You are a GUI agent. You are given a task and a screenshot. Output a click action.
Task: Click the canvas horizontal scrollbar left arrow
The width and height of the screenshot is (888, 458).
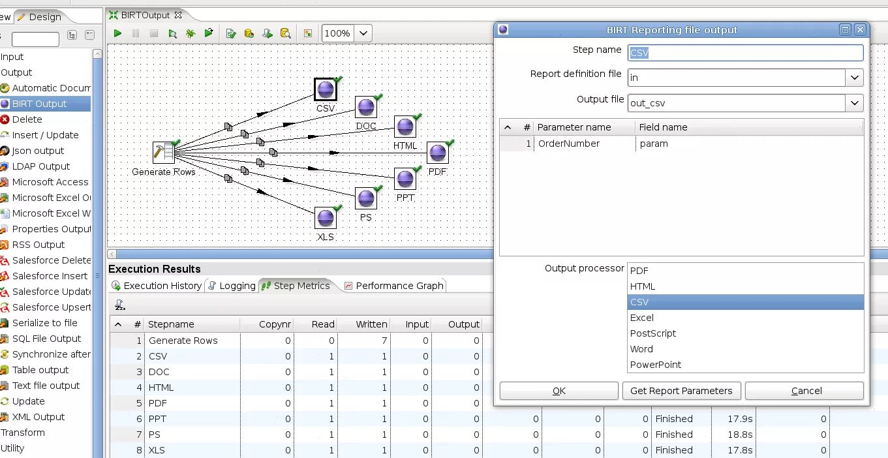point(112,254)
